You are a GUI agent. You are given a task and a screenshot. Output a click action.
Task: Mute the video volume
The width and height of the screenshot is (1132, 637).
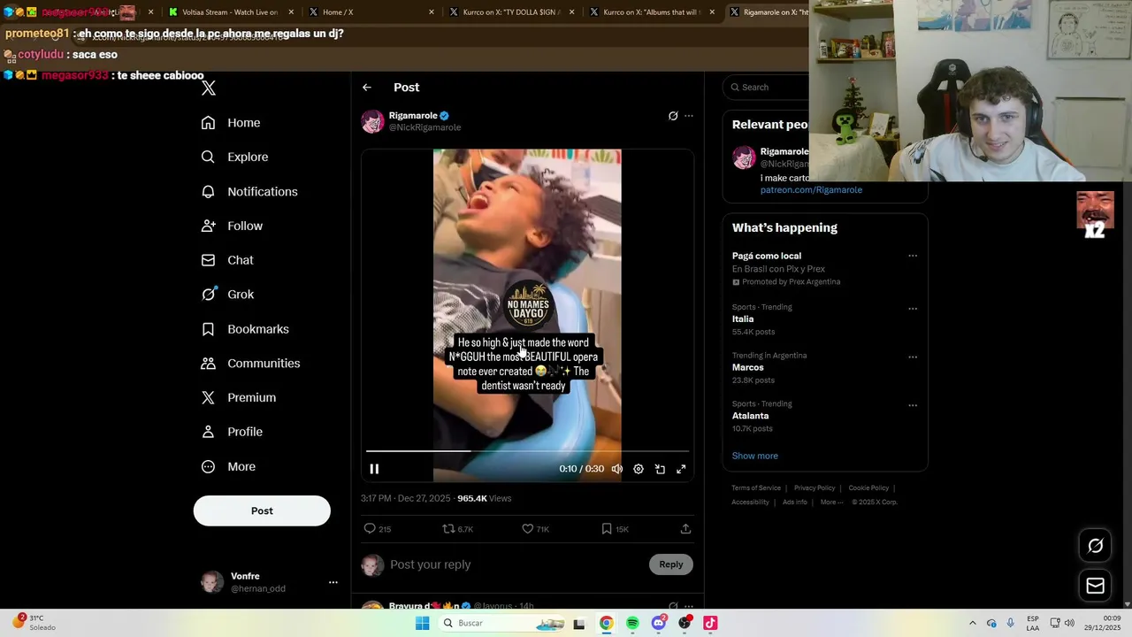(617, 469)
